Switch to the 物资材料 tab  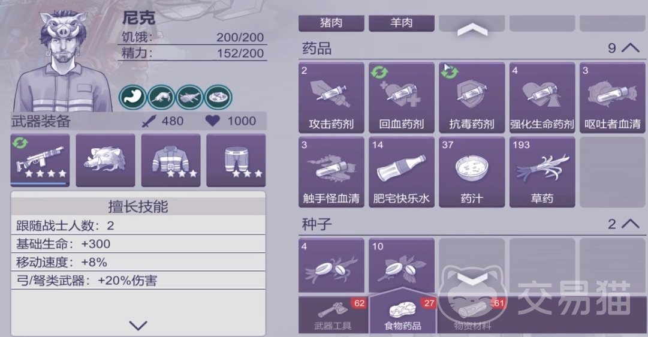pyautogui.click(x=472, y=315)
